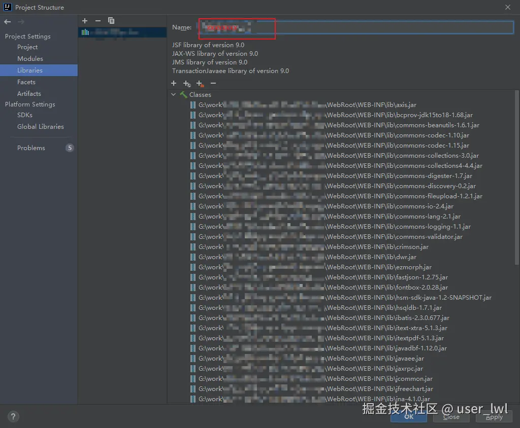Select ezmorph.jar entry
This screenshot has width=520, height=428.
pos(311,267)
